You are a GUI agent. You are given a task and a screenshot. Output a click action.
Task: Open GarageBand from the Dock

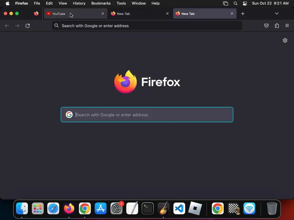(x=163, y=208)
